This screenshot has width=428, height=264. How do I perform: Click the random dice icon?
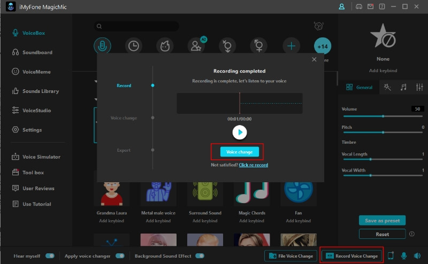[318, 26]
